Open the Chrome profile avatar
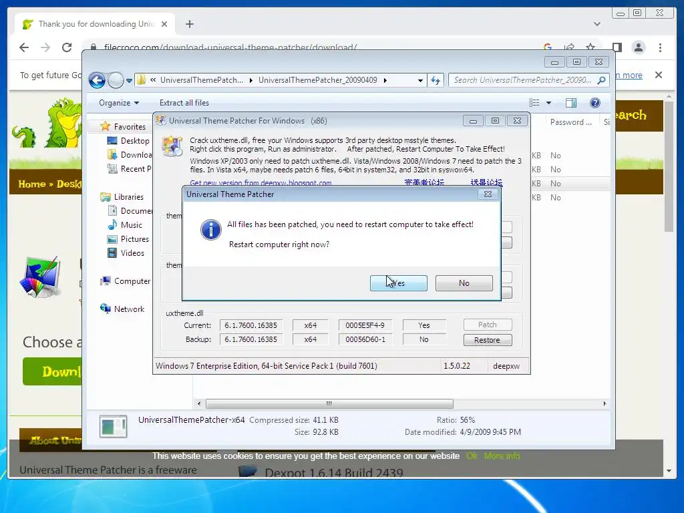The width and height of the screenshot is (684, 513). coord(638,47)
